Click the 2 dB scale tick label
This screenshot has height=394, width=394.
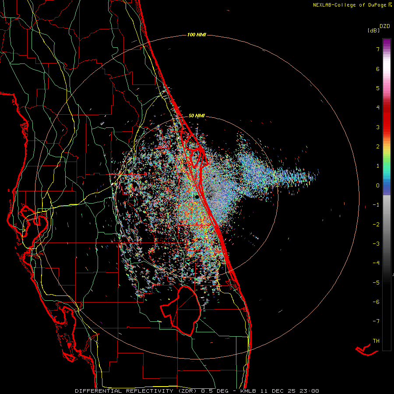(378, 147)
